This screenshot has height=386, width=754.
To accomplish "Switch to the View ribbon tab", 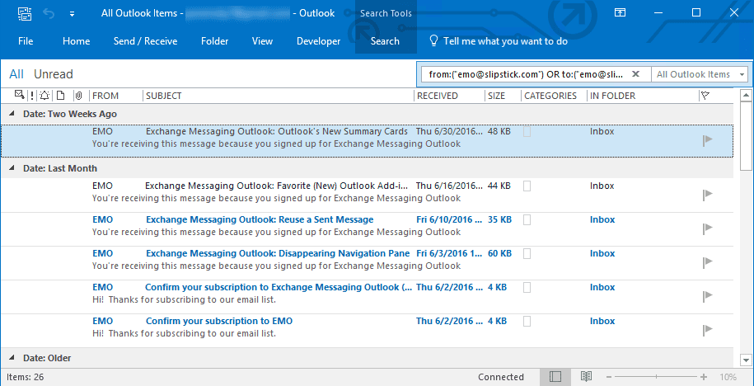I will point(262,41).
